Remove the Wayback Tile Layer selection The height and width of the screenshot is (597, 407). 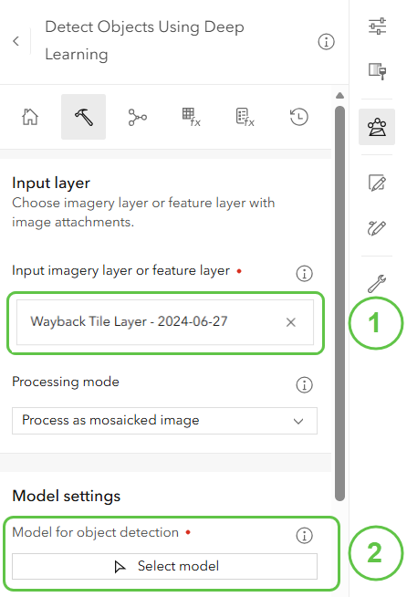[291, 322]
